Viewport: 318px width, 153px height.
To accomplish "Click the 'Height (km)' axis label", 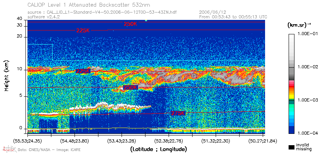I will tap(7, 76).
